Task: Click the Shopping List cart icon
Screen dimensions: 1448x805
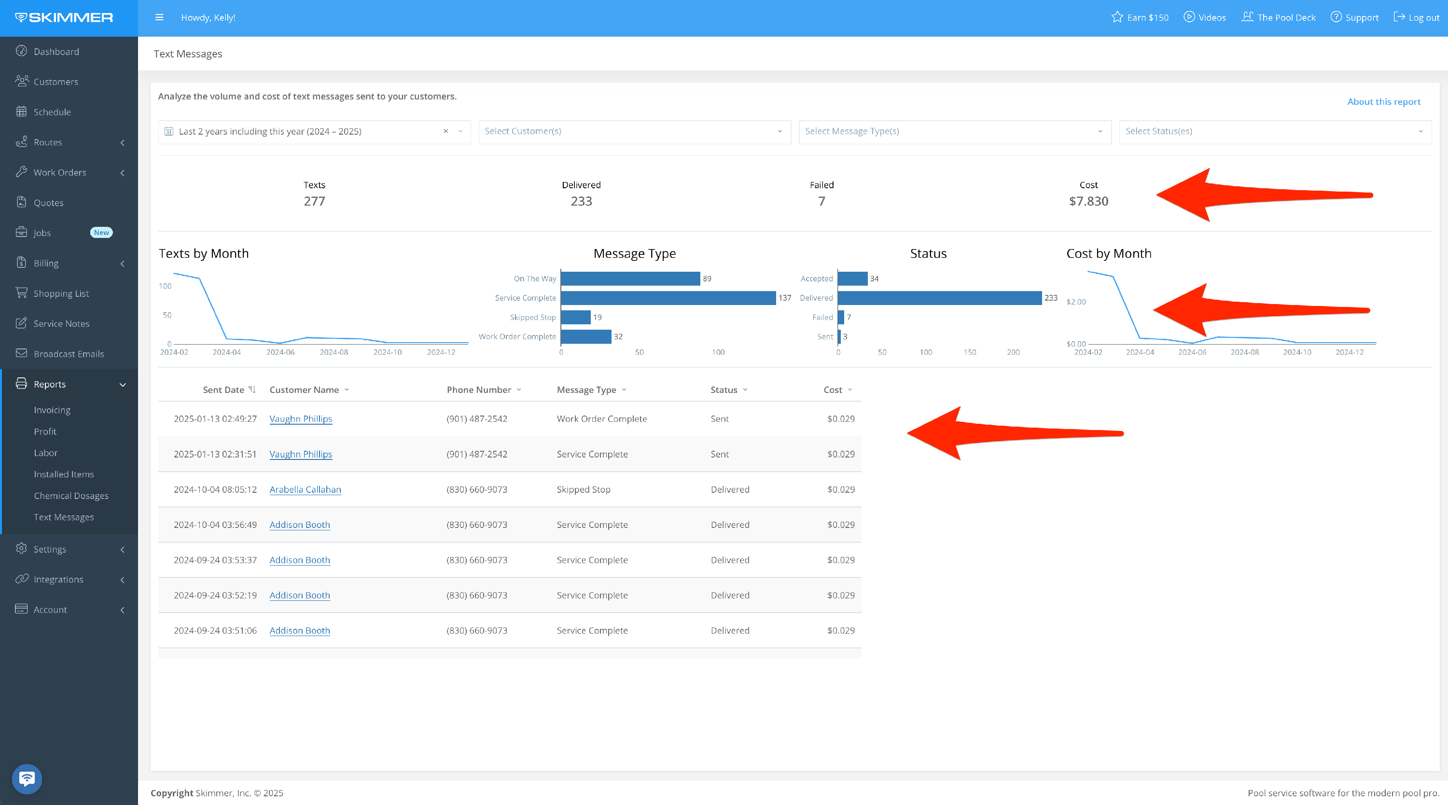Action: click(21, 293)
